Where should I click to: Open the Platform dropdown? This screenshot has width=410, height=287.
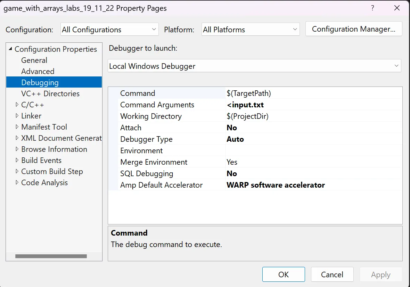point(251,30)
